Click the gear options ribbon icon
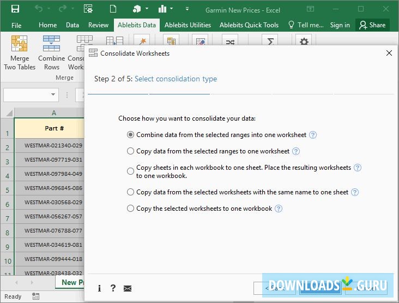The image size is (399, 303). 304,41
